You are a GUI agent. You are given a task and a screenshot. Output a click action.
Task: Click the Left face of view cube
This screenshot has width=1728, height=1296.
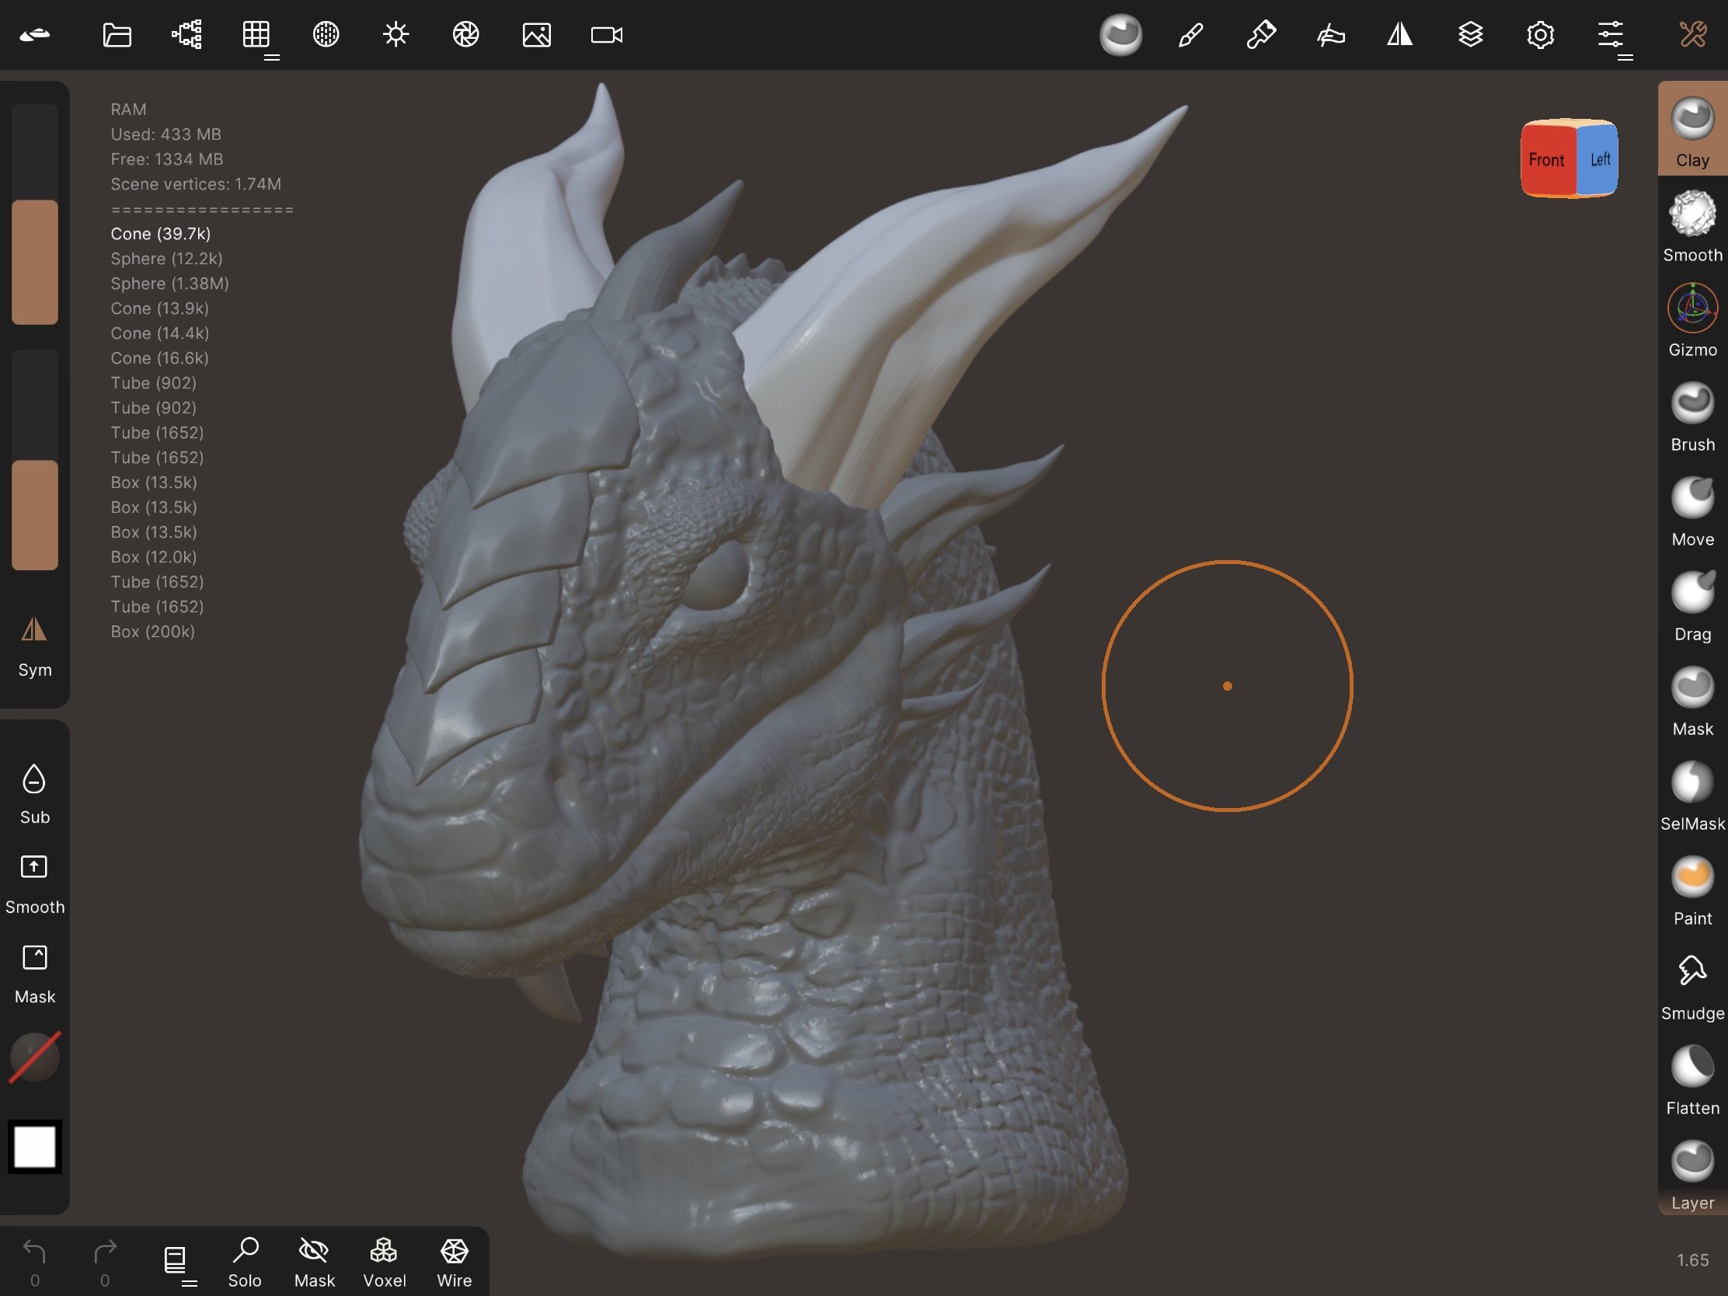(1598, 159)
